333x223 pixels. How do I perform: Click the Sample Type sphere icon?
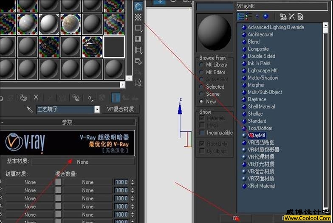tap(138, 6)
